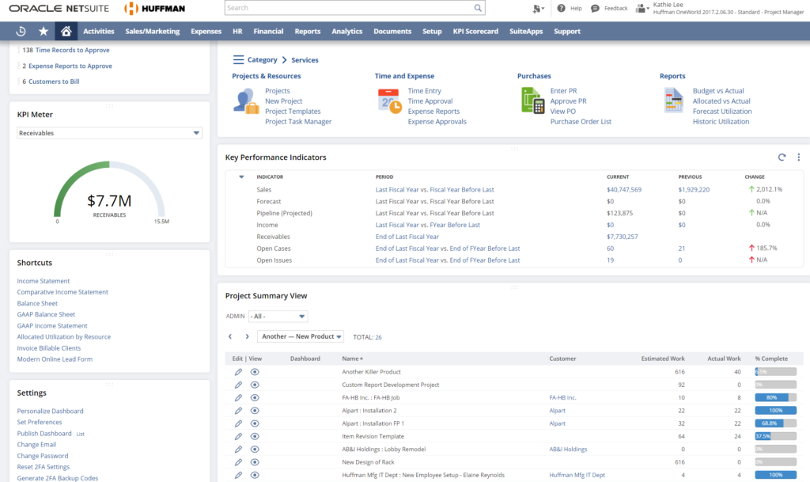
Task: Edit the Custom Report Development Project row
Action: (238, 385)
